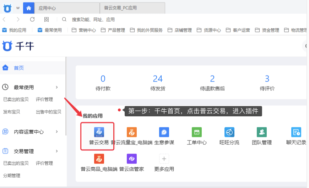Screen dimensions: 309x188
Task: Open the 聊天记录 app
Action: [296, 132]
